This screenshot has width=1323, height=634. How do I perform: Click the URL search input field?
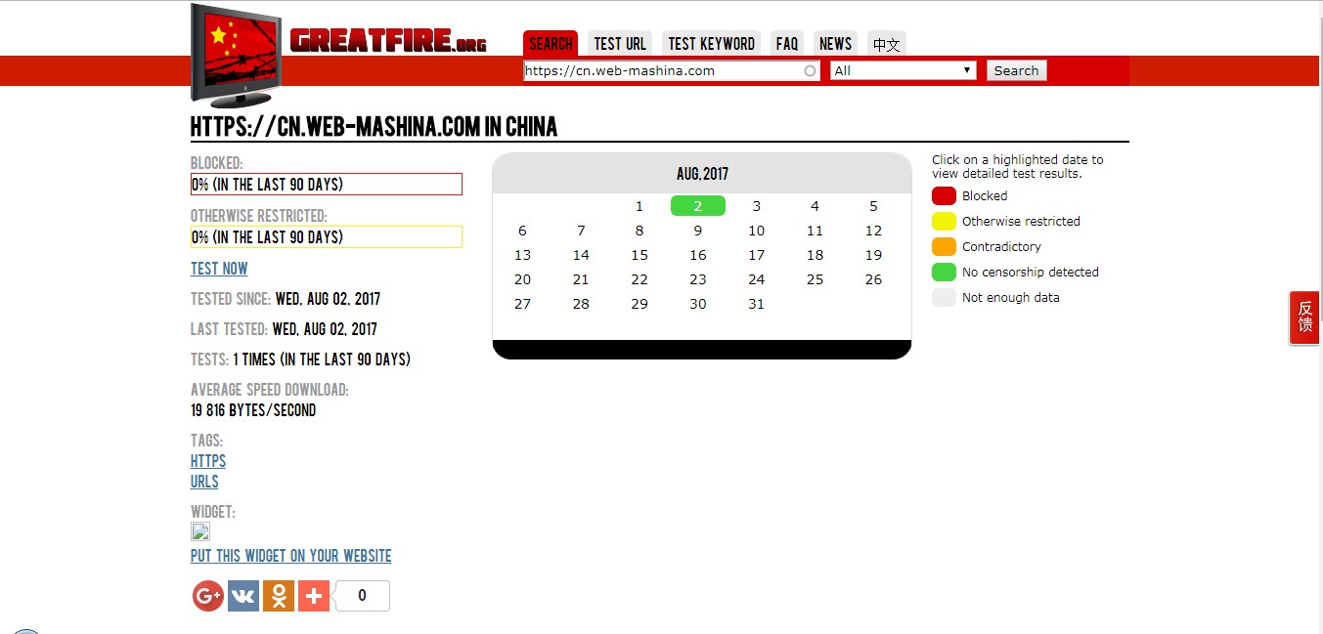click(x=672, y=70)
